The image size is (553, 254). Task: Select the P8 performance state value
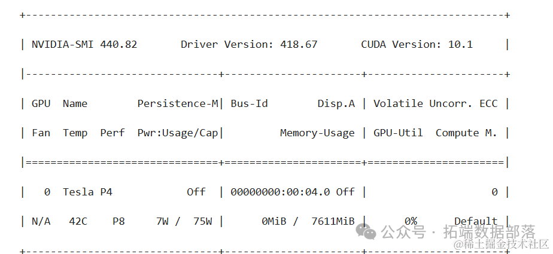(118, 222)
